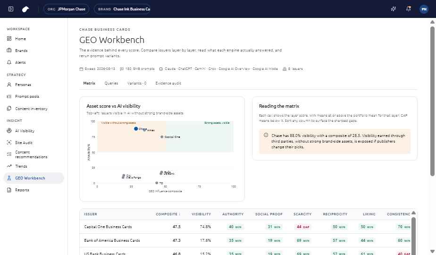Go to Home page
Image resolution: width=436 pixels, height=255 pixels.
pos(20,39)
